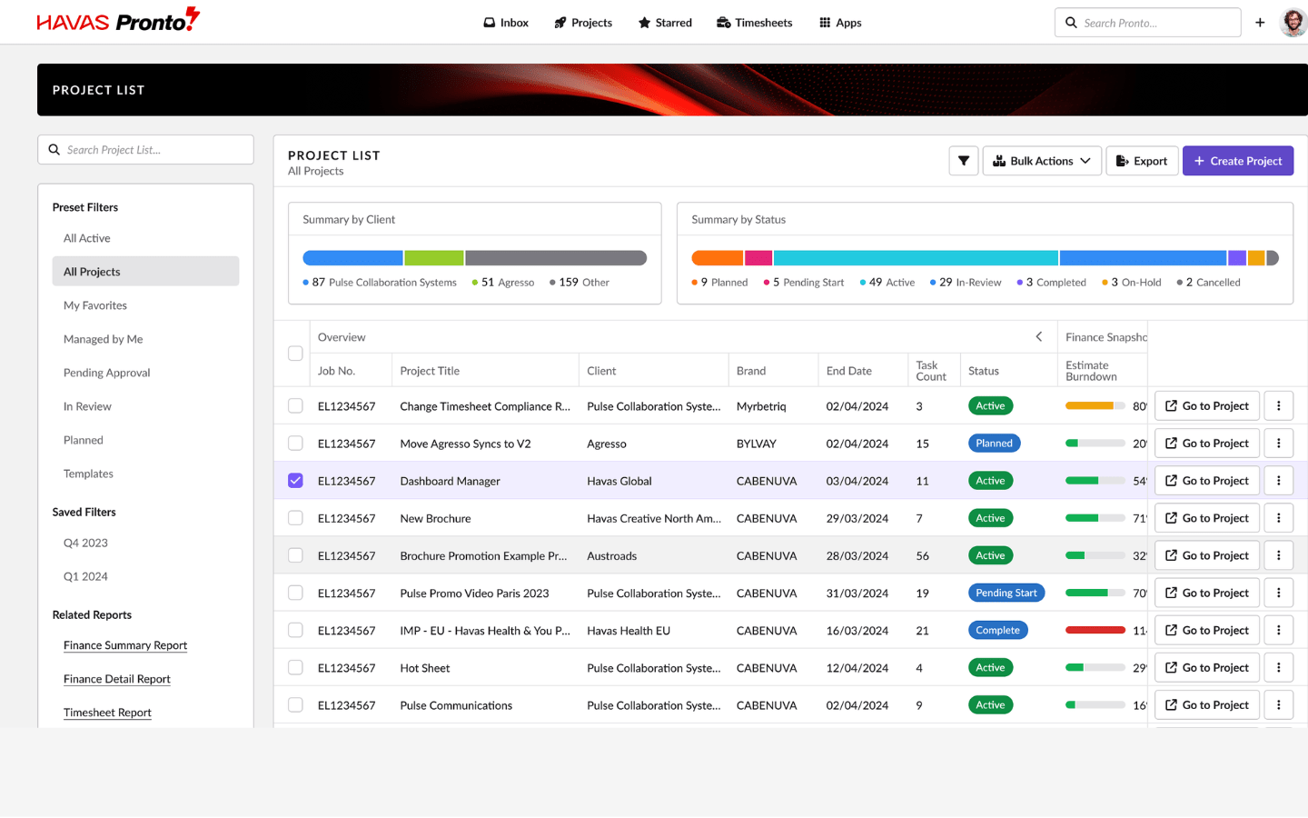Screen dimensions: 1308x818
Task: Select the All Projects preset filter
Action: coord(145,272)
